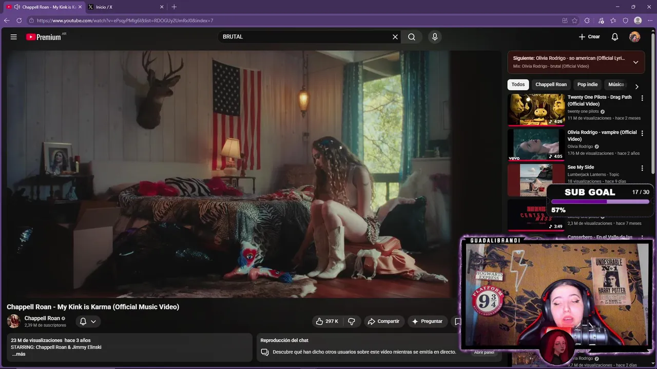657x369 pixels.
Task: Open See My Side thumbnail
Action: (536, 179)
